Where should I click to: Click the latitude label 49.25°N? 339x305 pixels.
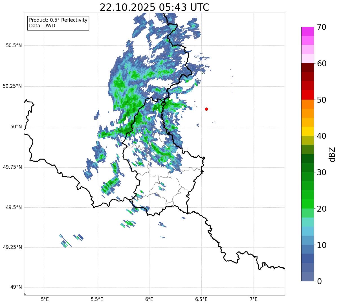click(x=12, y=247)
